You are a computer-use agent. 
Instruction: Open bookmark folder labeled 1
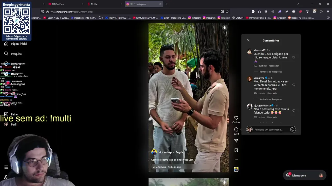pos(101,18)
